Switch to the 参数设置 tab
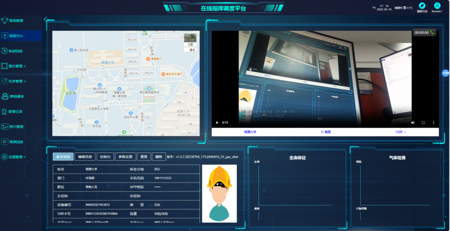This screenshot has height=231, width=450. pos(125,157)
